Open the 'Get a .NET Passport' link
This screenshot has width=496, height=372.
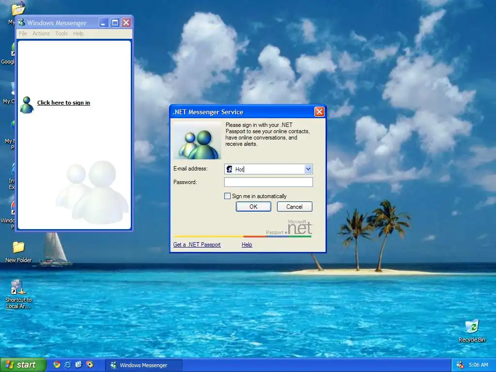pyautogui.click(x=197, y=245)
